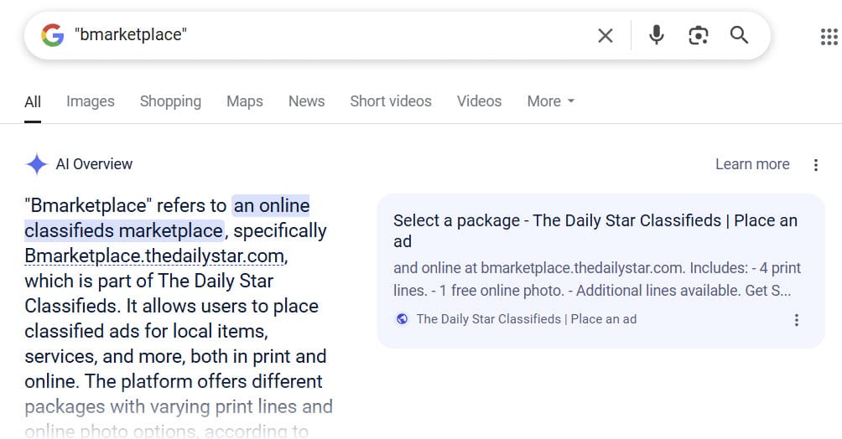
Task: Switch to the Images tab
Action: [x=90, y=101]
